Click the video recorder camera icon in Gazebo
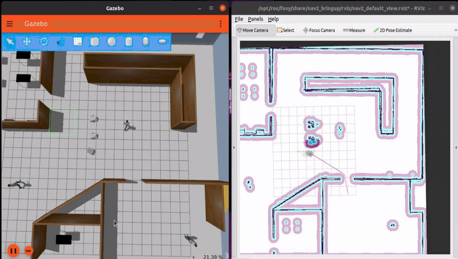This screenshot has width=458, height=259. 61,42
